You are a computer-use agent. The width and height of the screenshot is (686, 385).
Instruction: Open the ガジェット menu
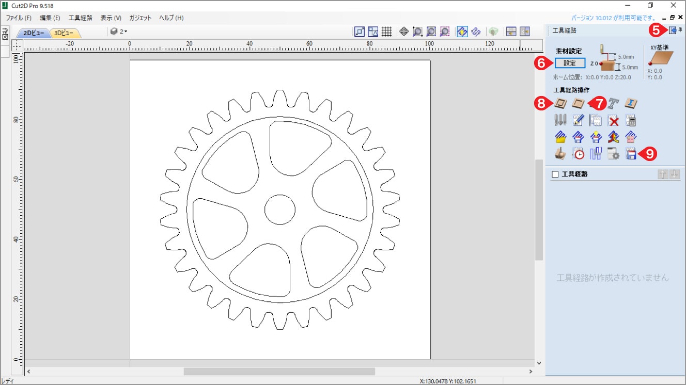(x=141, y=18)
